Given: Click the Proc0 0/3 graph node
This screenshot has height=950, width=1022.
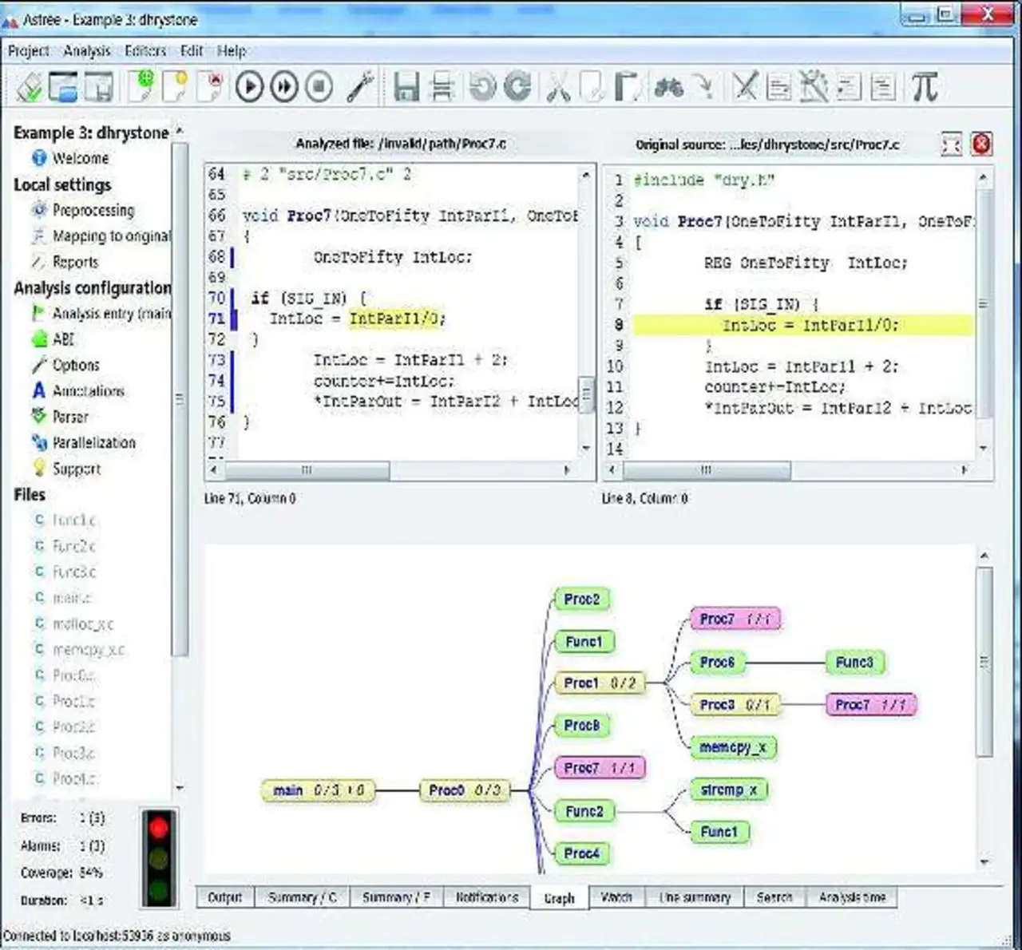Looking at the screenshot, I should pyautogui.click(x=465, y=790).
